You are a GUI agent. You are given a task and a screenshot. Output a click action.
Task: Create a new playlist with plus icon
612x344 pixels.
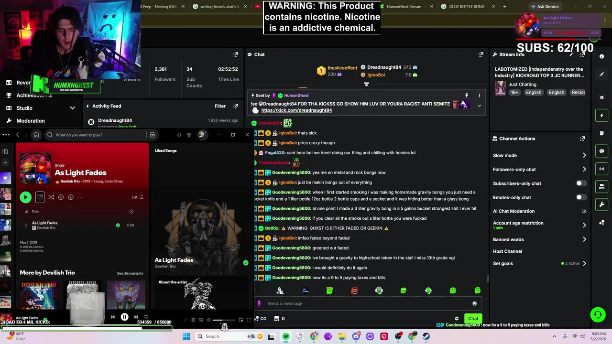tap(5, 163)
